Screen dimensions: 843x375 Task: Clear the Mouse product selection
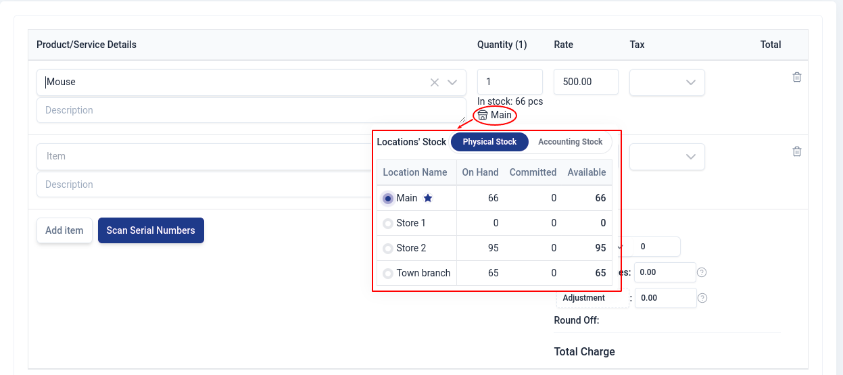[435, 82]
